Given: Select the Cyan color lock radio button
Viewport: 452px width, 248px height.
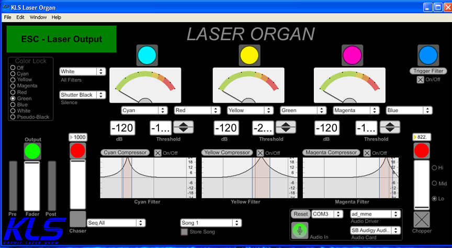Looking at the screenshot, I should pyautogui.click(x=13, y=74).
